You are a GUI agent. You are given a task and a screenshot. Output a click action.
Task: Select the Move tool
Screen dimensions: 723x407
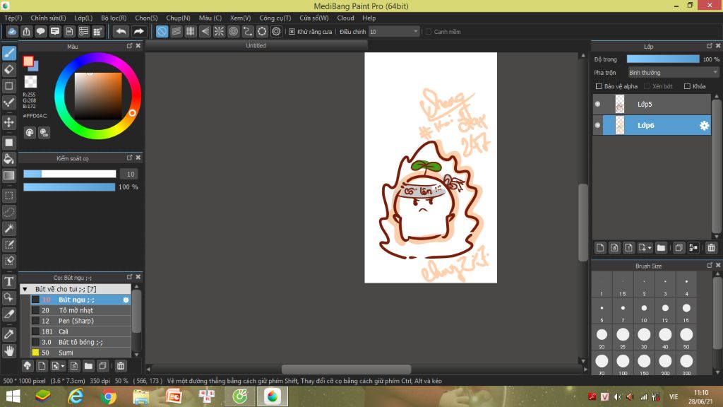(8, 122)
